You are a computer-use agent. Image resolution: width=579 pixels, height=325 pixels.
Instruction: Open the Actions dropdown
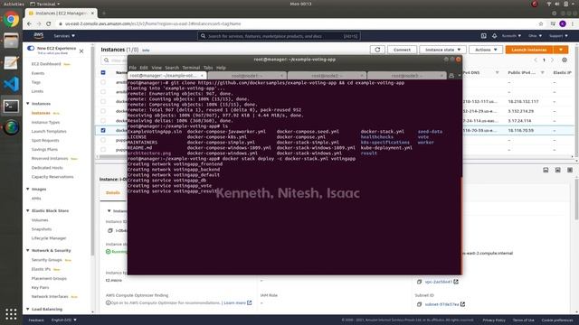click(x=486, y=50)
